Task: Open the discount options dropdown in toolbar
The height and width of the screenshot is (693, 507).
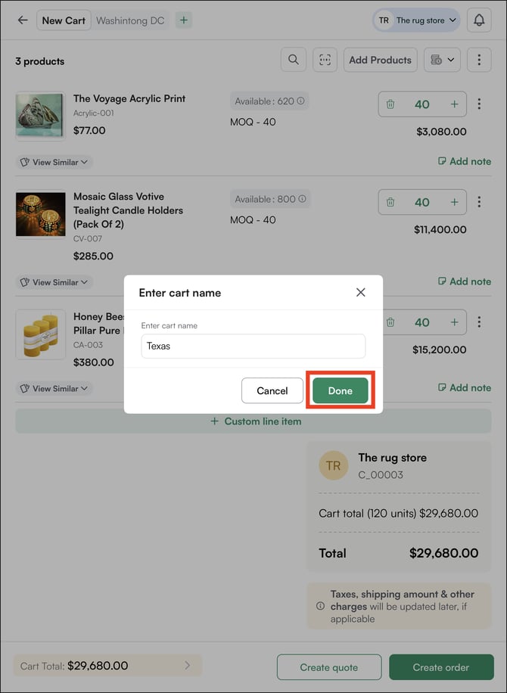Action: pos(442,61)
